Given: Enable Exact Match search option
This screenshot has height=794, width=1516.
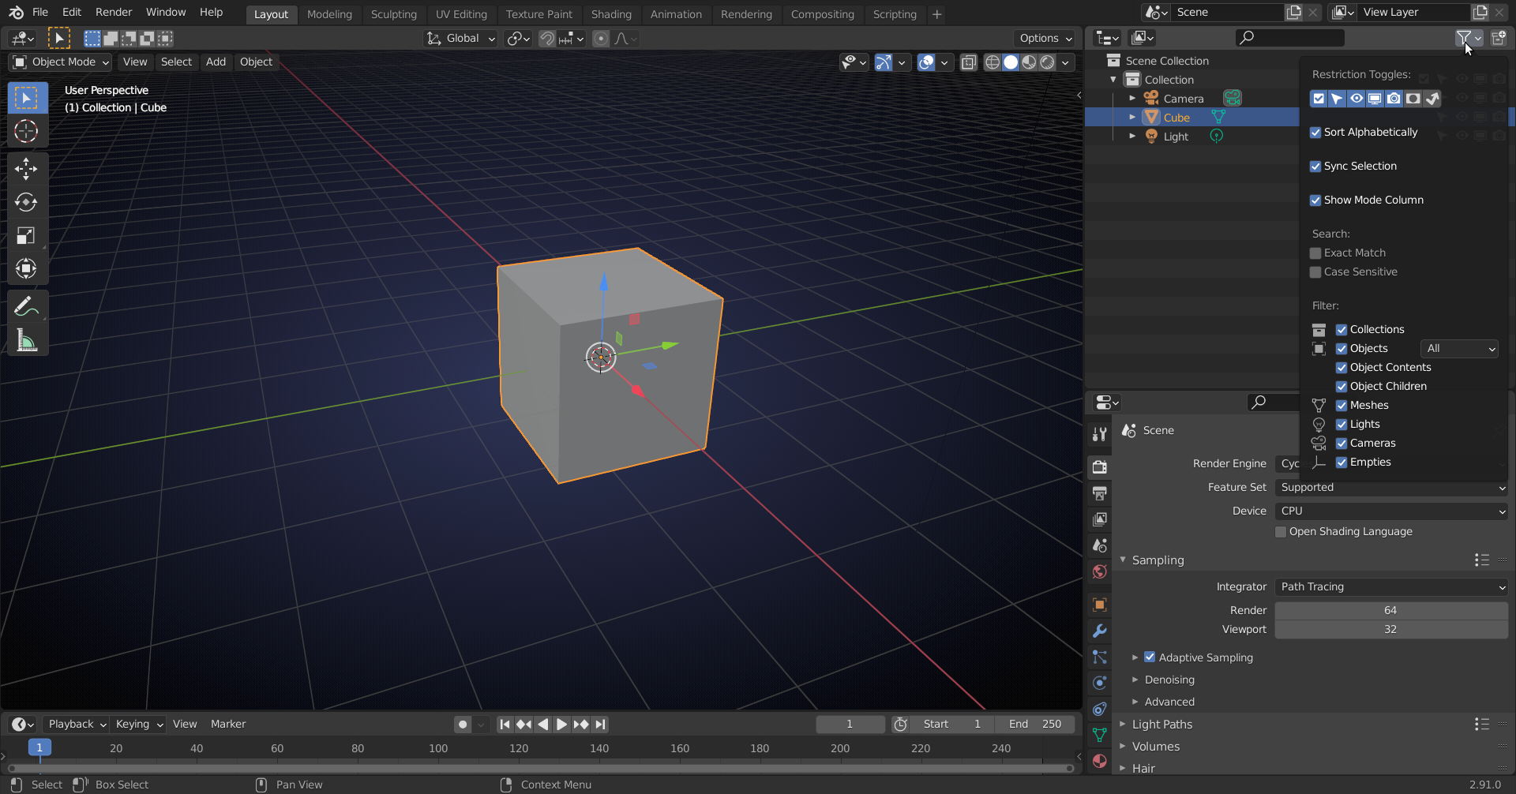Looking at the screenshot, I should pos(1315,253).
